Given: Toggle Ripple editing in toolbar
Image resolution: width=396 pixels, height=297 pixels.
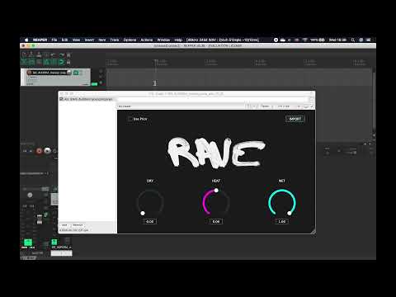Looking at the screenshot, I should tap(39, 62).
